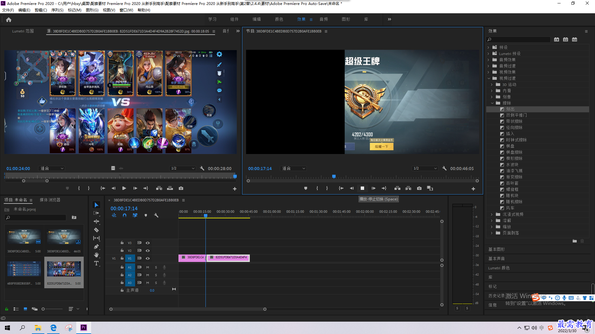Screen dimensions: 595x334
Task: Open Program monitor settings wrench
Action: 444,168
